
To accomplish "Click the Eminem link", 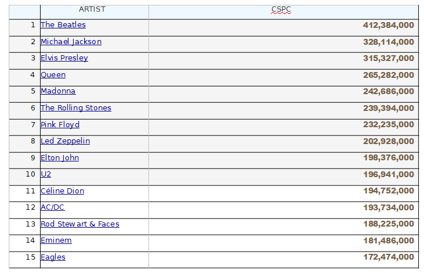I will 56,240.
